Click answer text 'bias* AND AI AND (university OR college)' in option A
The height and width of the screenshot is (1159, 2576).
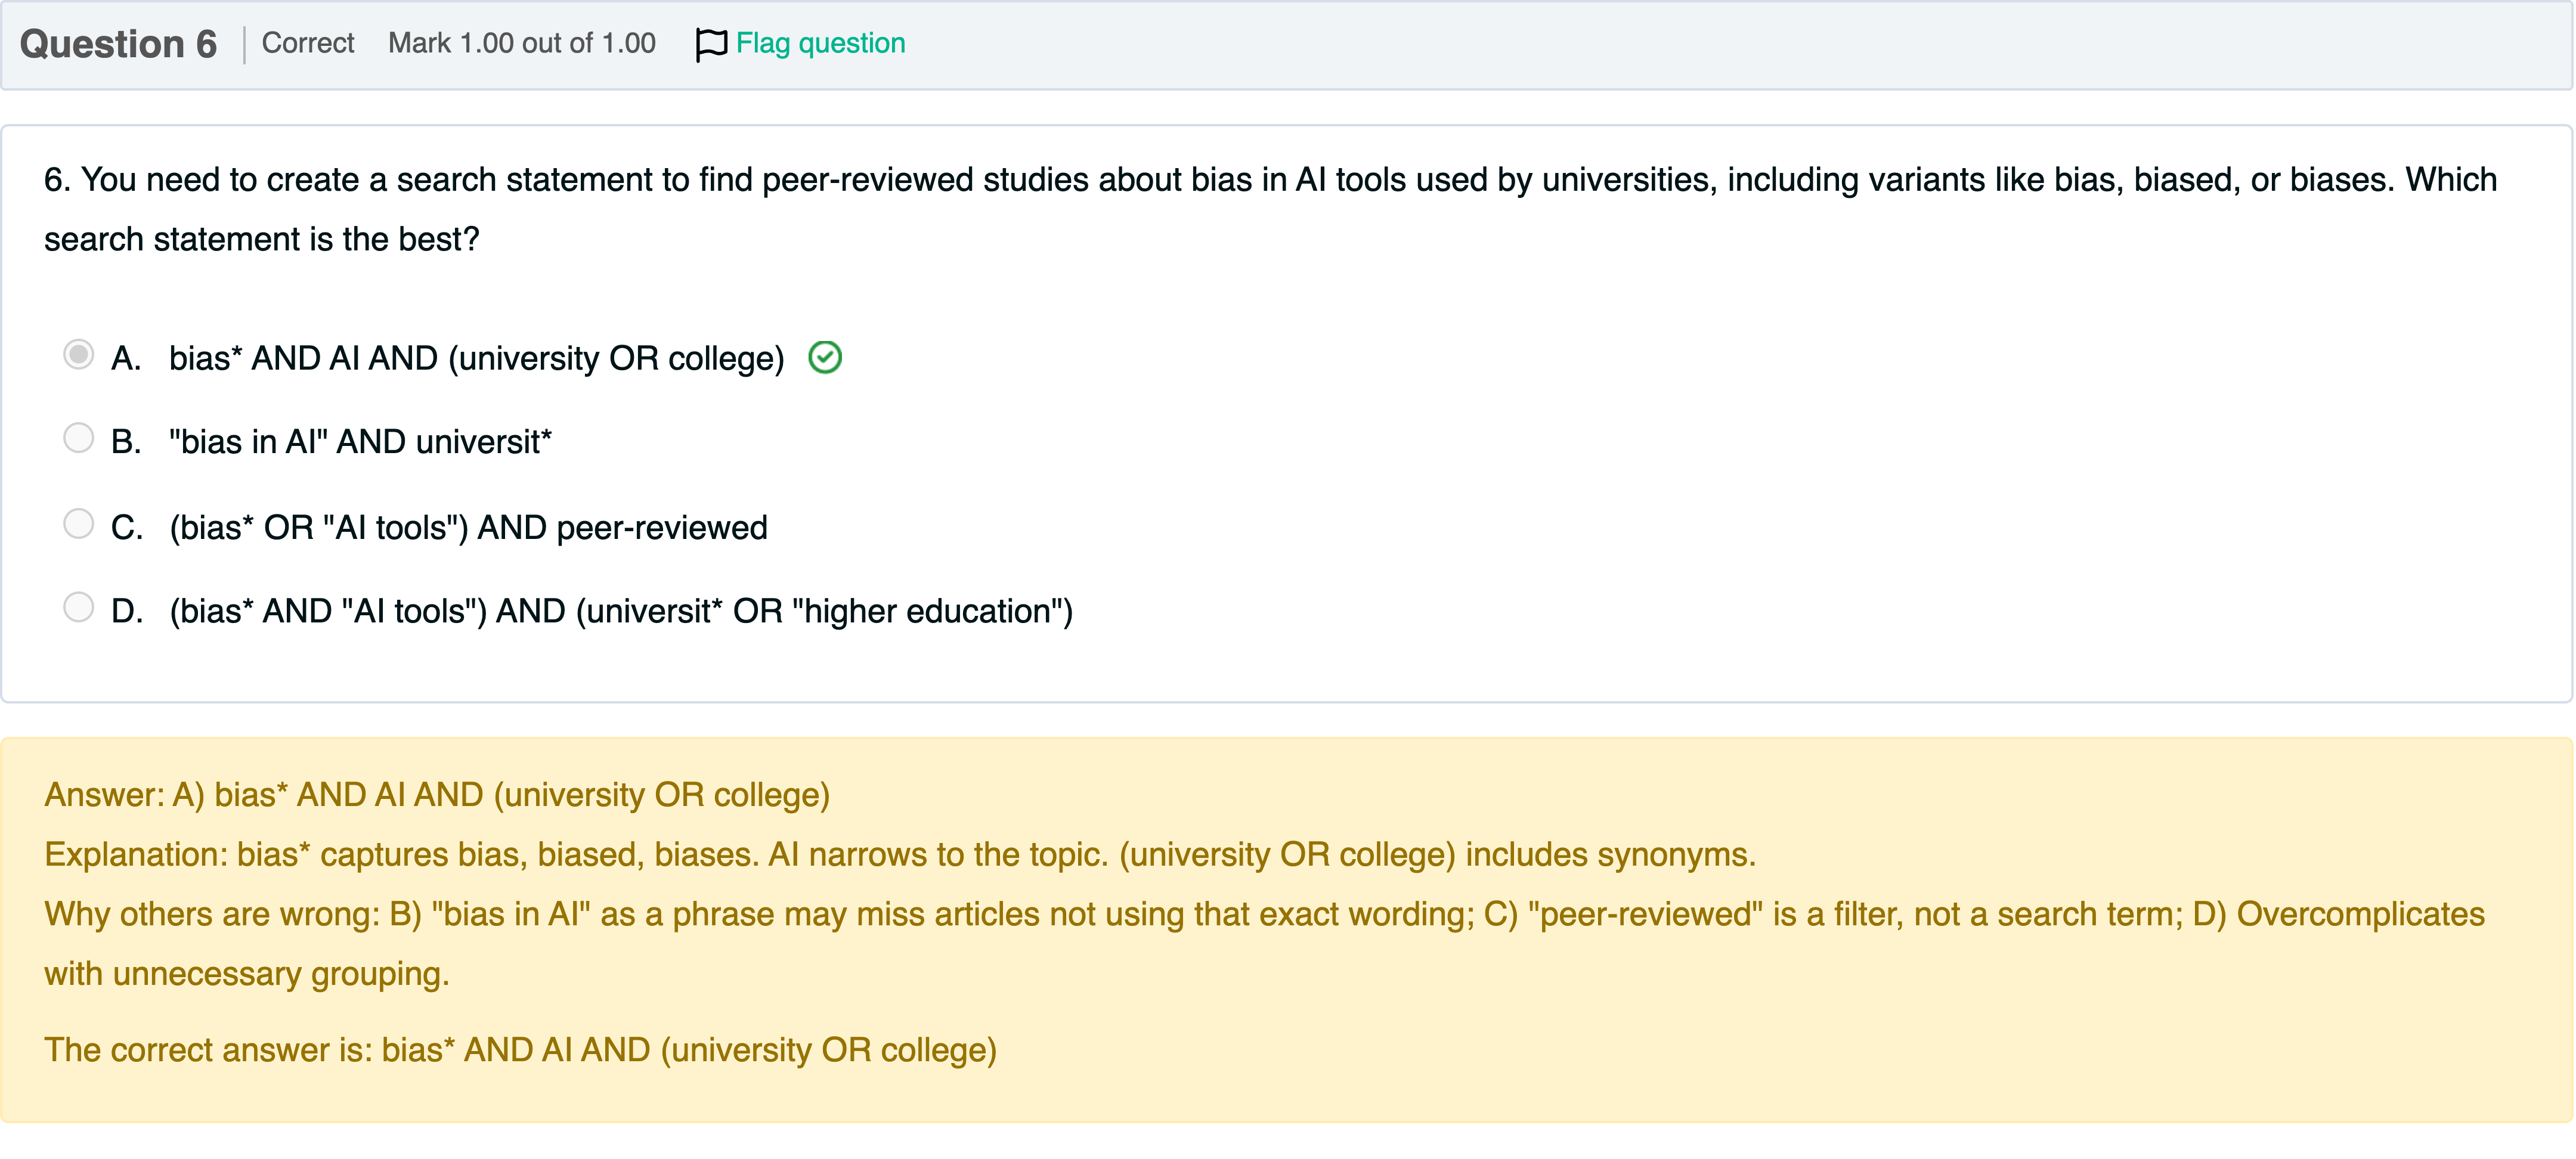(476, 358)
